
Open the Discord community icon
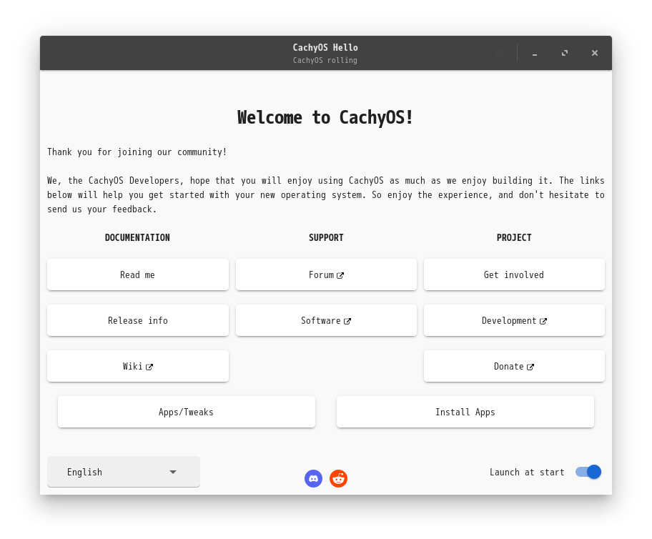pyautogui.click(x=313, y=479)
